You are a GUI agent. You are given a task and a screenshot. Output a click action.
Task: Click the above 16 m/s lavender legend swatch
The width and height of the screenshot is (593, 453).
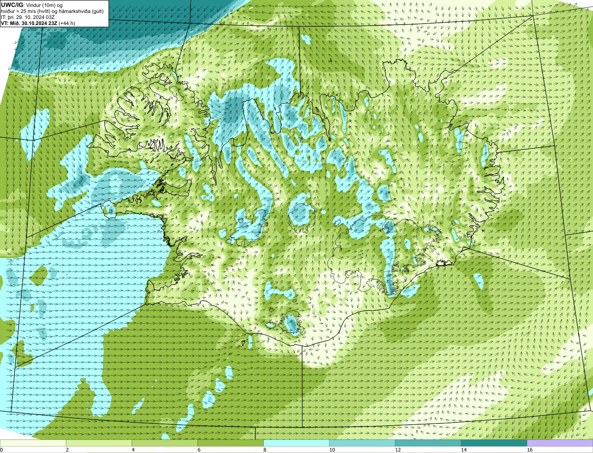[560, 443]
